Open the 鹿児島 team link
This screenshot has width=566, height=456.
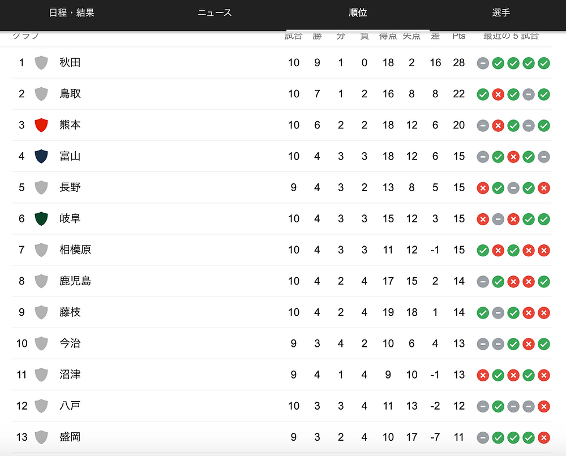75,281
